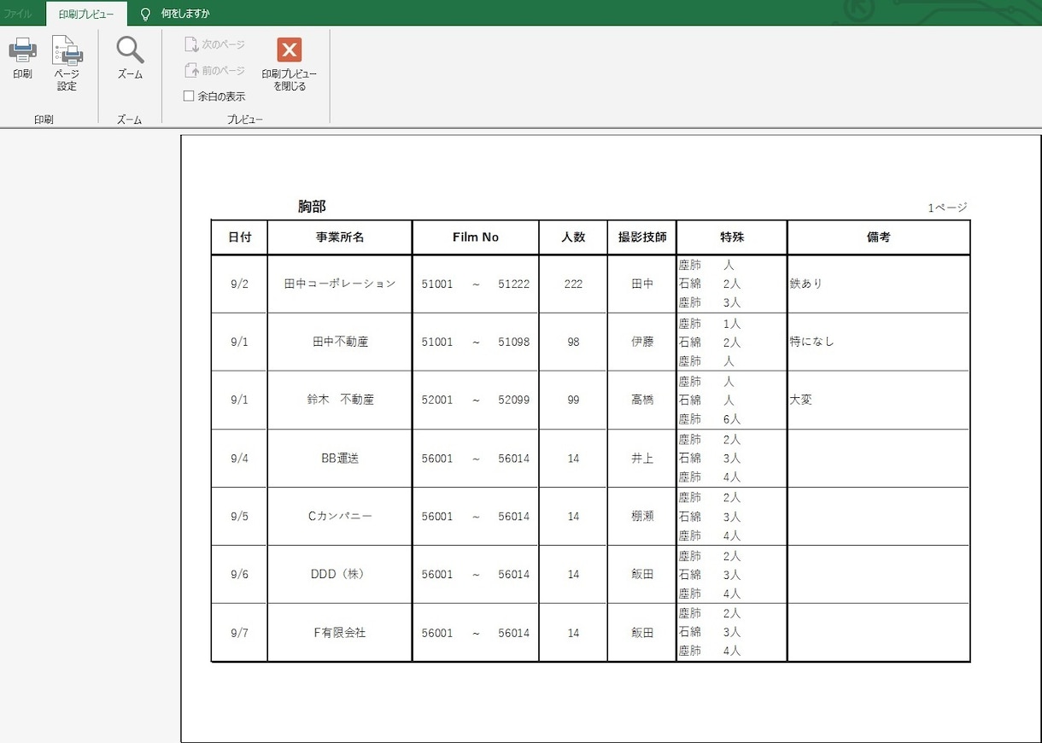Image resolution: width=1042 pixels, height=743 pixels.
Task: Click the date 9/4 cell
Action: [240, 459]
